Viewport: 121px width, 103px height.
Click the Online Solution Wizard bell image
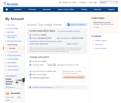(20, 81)
